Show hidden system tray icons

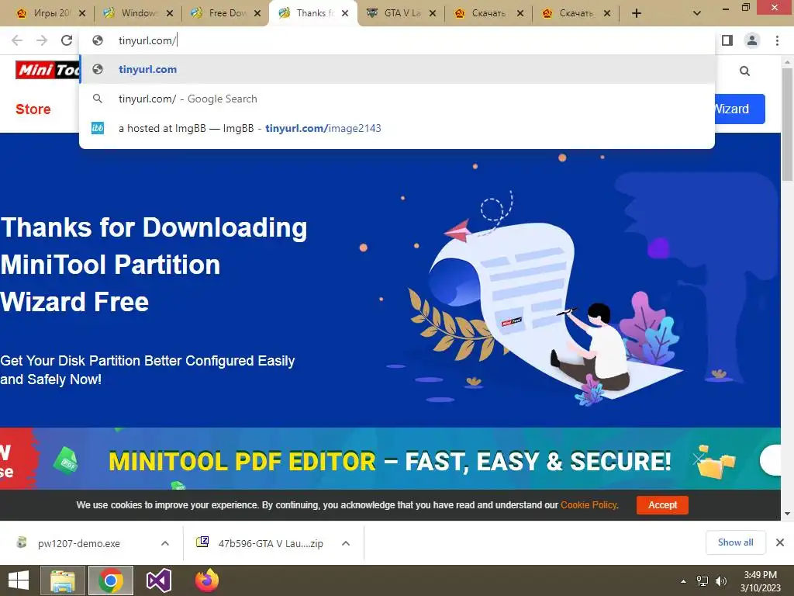pyautogui.click(x=683, y=581)
